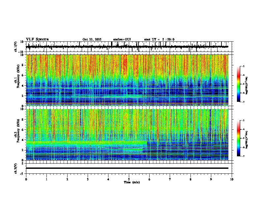Click the thick black ch.3 voltage line
Screen dimensions: 261x201
tap(127, 168)
